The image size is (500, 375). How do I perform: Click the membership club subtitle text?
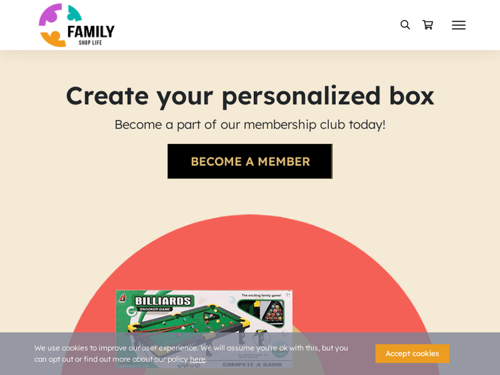250,125
